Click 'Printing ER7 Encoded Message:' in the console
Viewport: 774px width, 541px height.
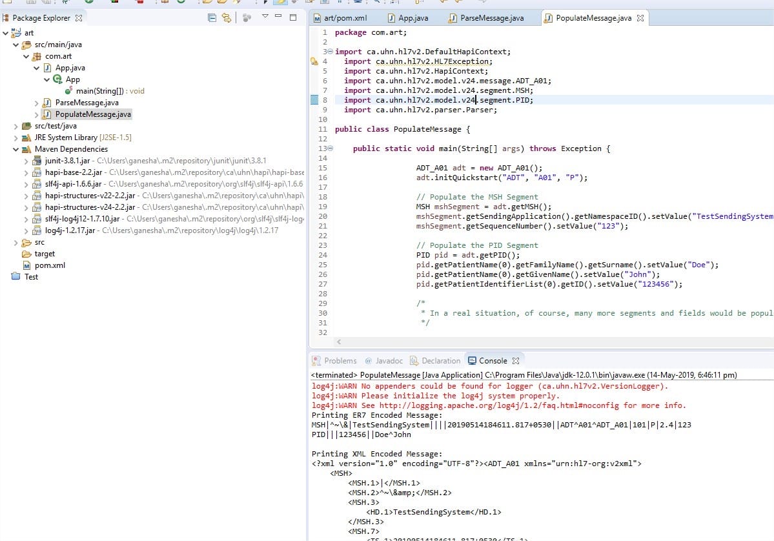pyautogui.click(x=377, y=416)
